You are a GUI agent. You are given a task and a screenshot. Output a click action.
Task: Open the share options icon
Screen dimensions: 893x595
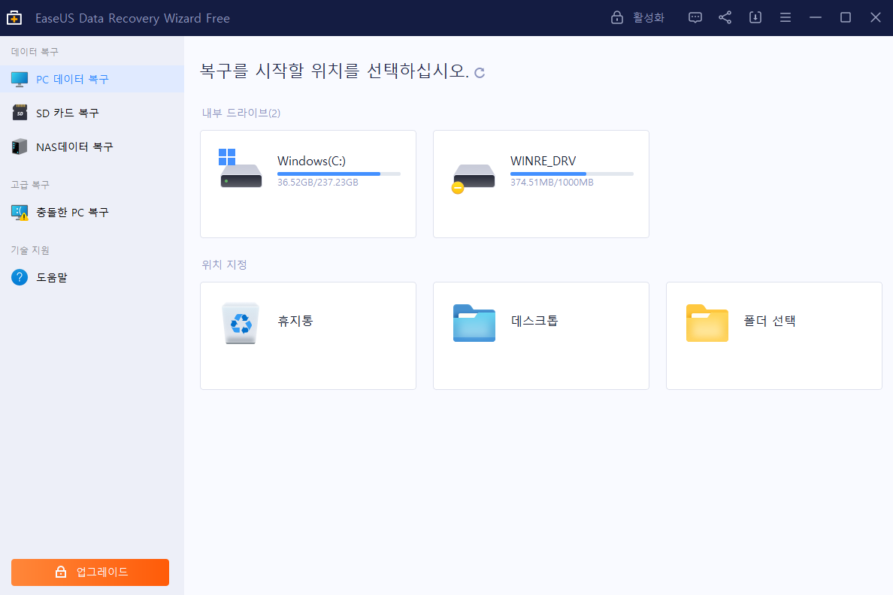[x=725, y=17]
